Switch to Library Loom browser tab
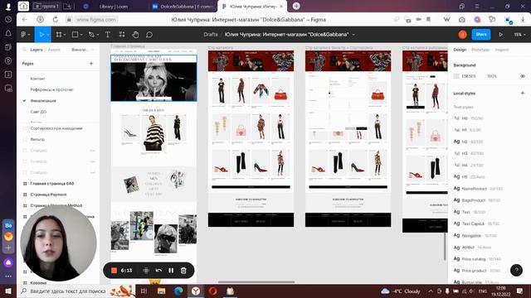 (x=114, y=7)
